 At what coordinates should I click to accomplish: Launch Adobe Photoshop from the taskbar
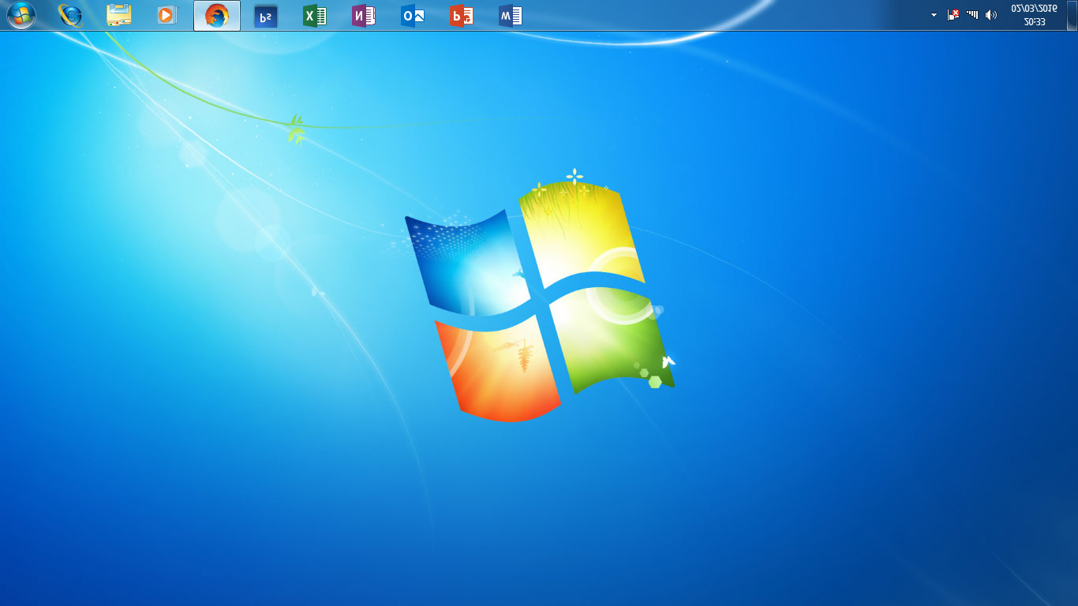[266, 15]
